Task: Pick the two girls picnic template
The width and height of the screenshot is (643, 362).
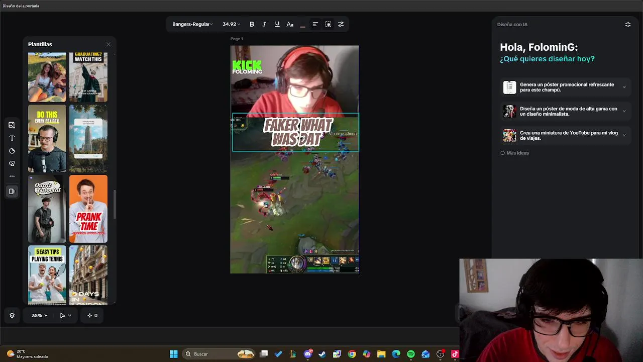Action: pos(47,77)
